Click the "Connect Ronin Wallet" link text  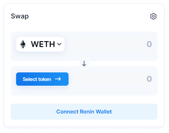[84, 112]
